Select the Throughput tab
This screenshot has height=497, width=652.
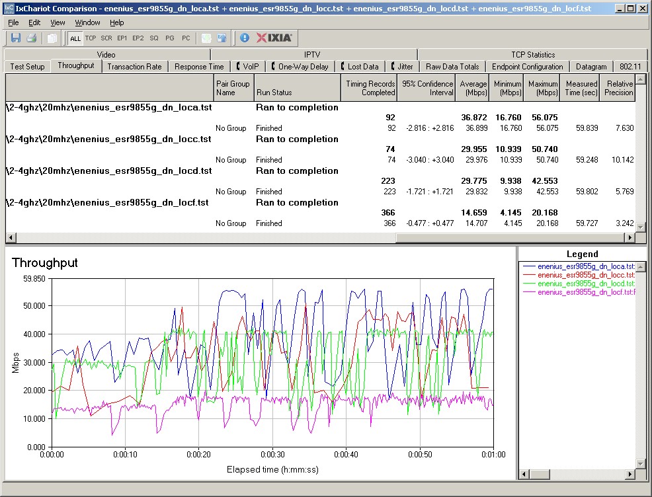pyautogui.click(x=76, y=65)
